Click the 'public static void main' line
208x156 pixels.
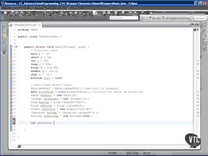(57, 47)
